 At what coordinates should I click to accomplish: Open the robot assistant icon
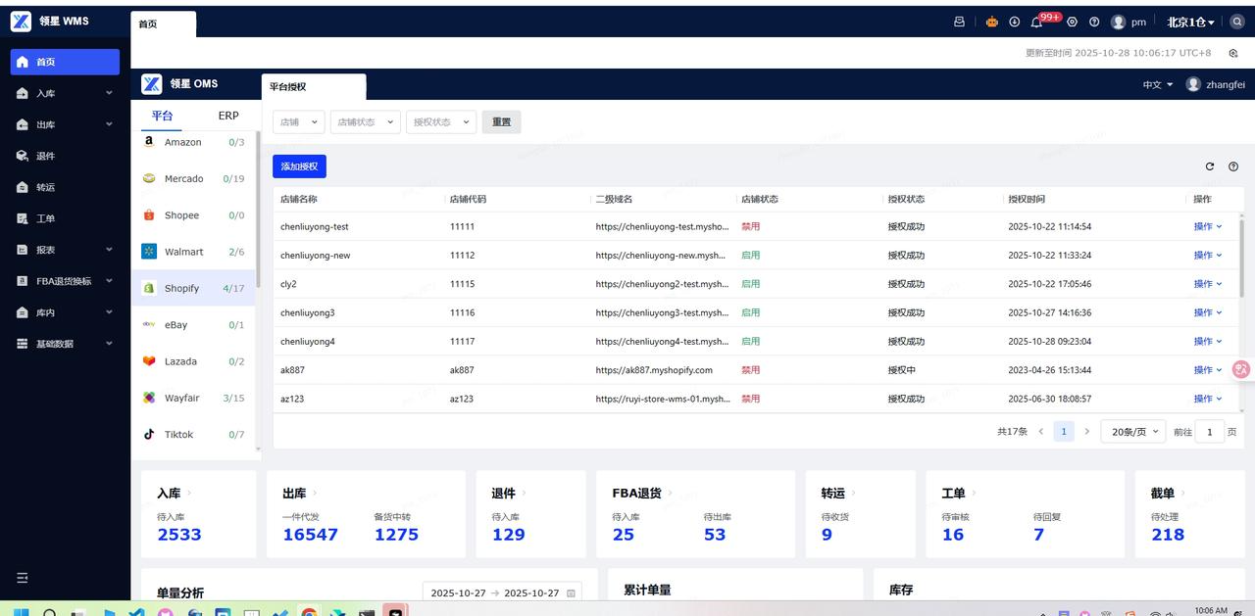click(991, 22)
